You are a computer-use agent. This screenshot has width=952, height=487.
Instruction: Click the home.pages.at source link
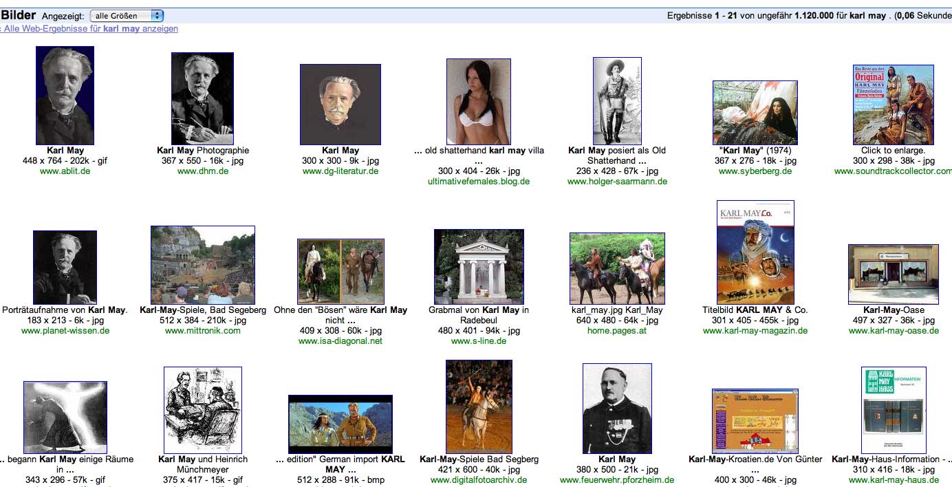tap(617, 331)
